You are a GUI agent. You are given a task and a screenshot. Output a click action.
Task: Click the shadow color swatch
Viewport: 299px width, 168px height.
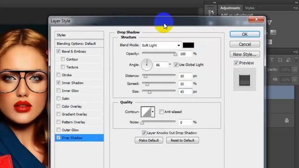188,45
